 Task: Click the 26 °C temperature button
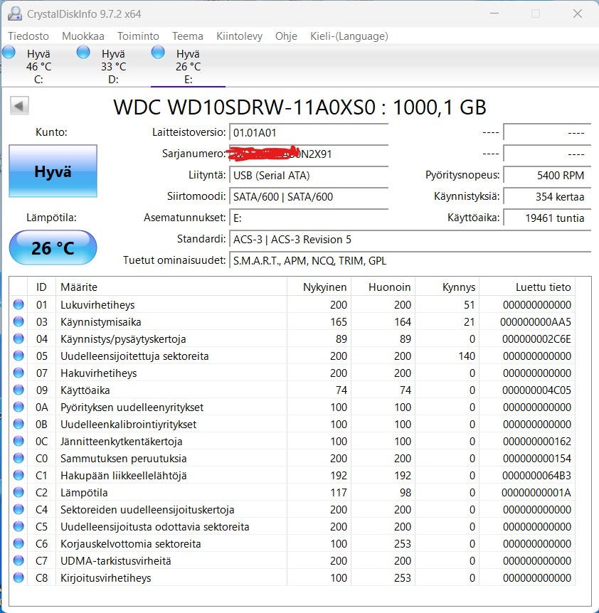pos(53,248)
